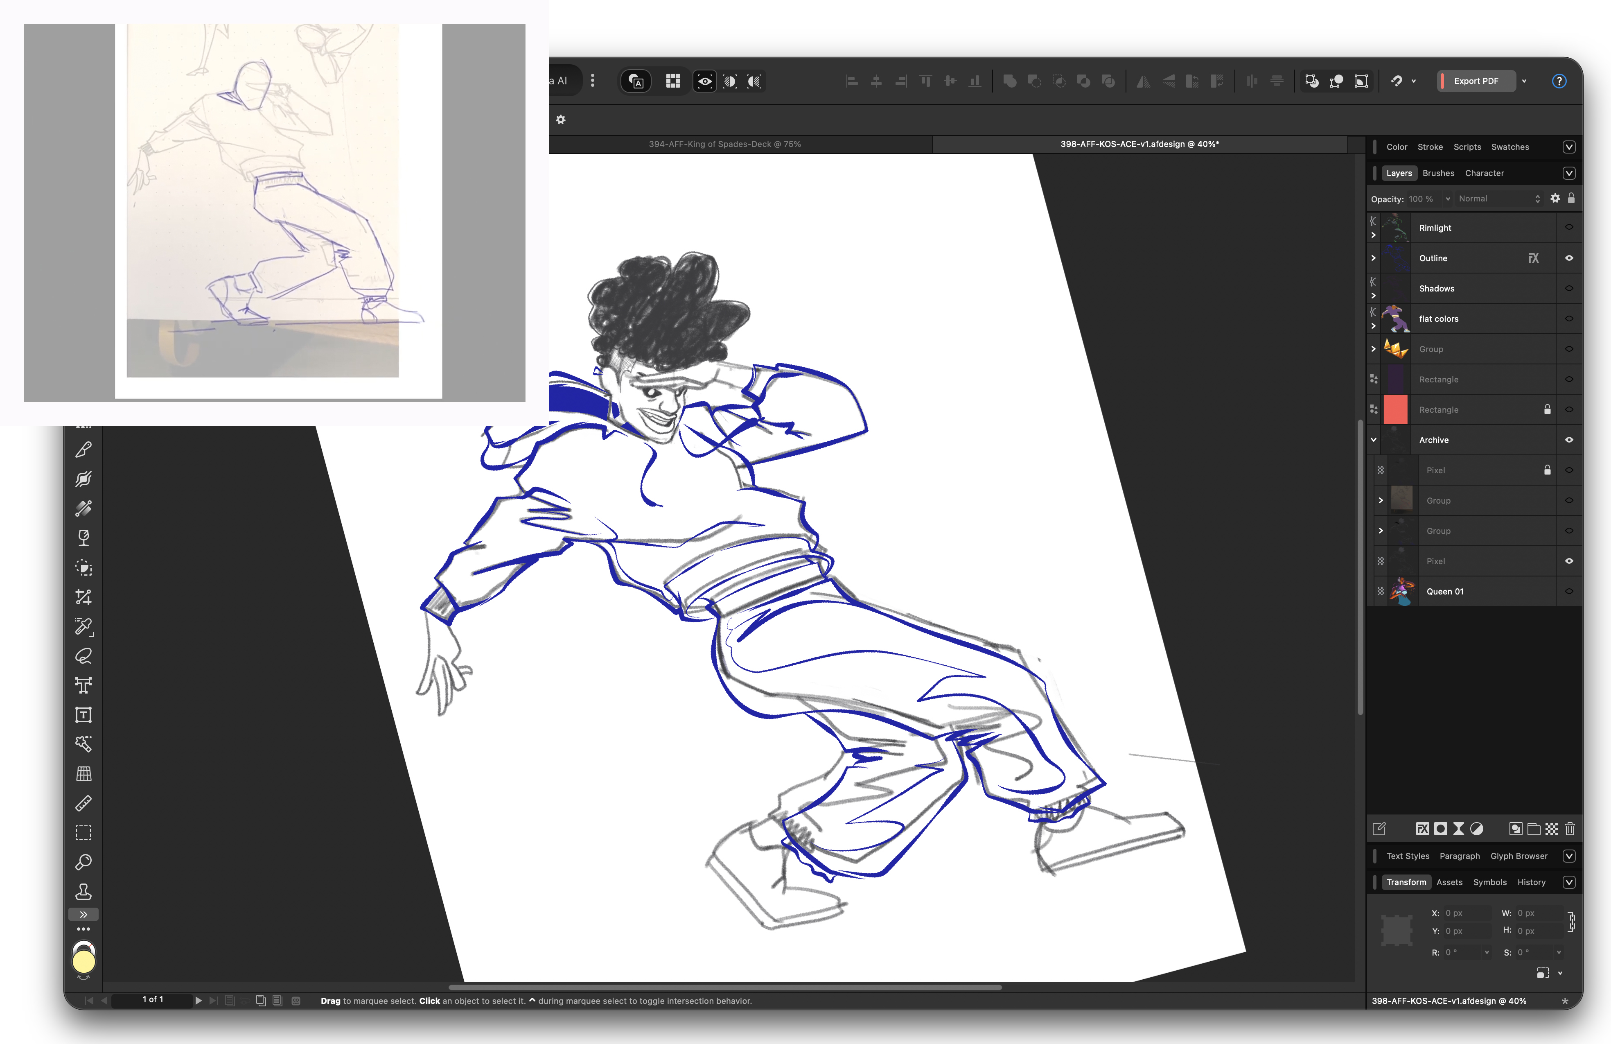Hide the Outline layer
1611x1044 pixels.
pyautogui.click(x=1569, y=258)
